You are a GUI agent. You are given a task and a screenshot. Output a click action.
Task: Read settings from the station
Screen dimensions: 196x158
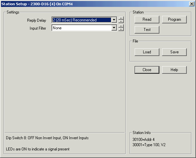pyautogui.click(x=147, y=19)
